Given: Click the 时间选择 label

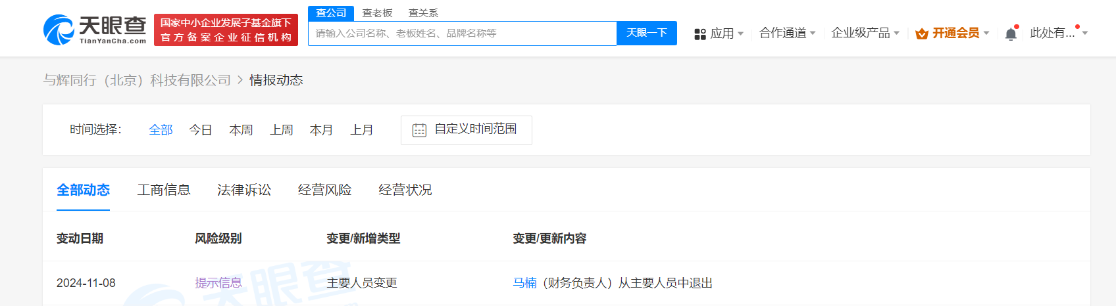Looking at the screenshot, I should [96, 129].
